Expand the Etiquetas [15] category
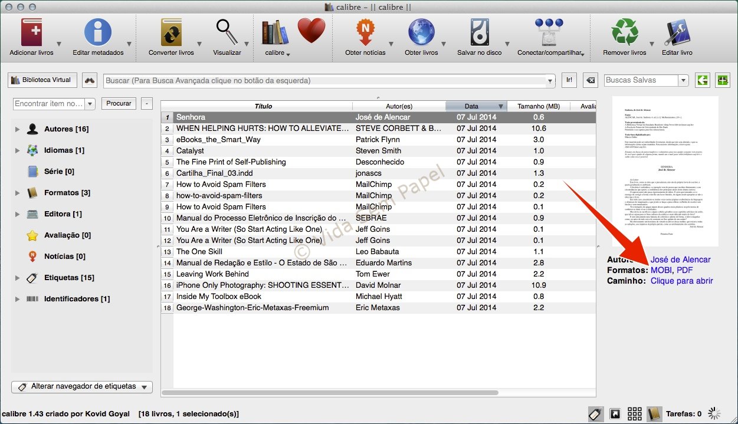This screenshot has height=424, width=738. pyautogui.click(x=17, y=278)
